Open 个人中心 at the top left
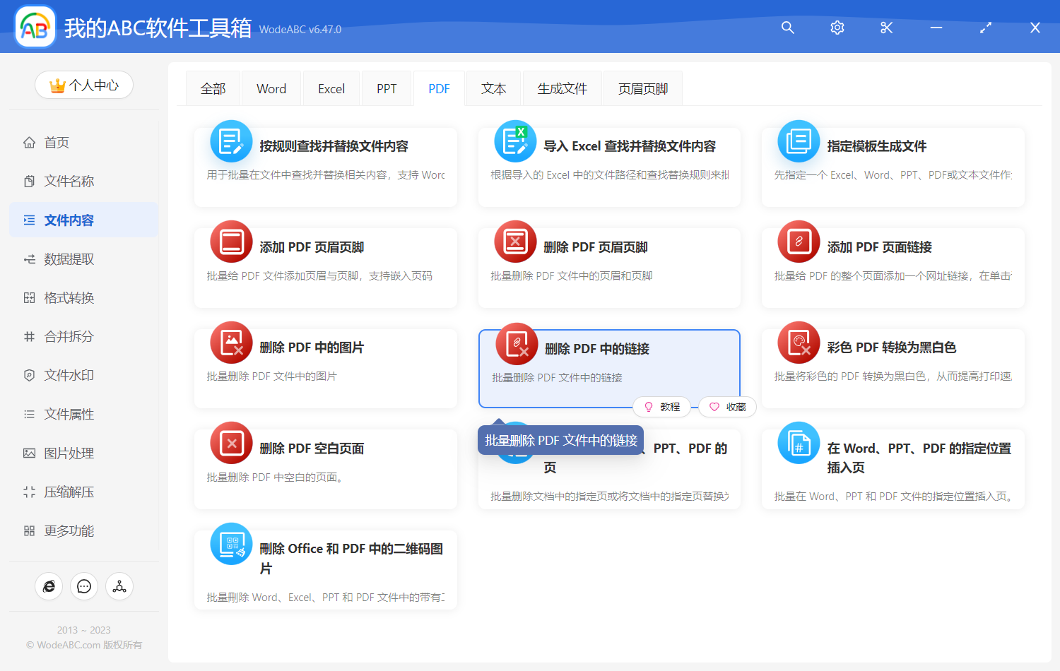Image resolution: width=1060 pixels, height=671 pixels. tap(84, 85)
